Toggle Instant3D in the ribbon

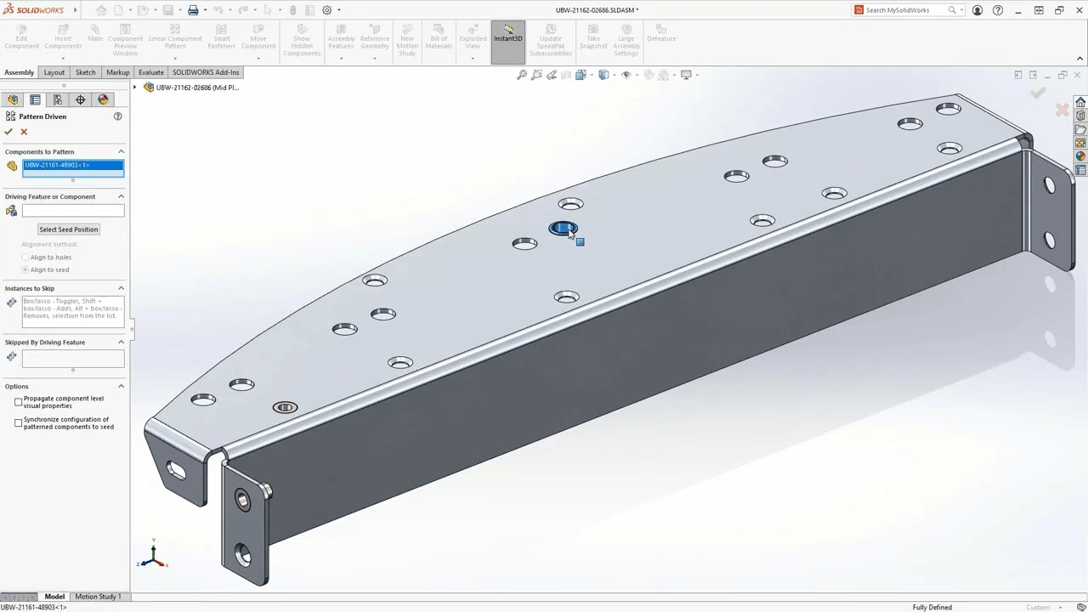(507, 38)
